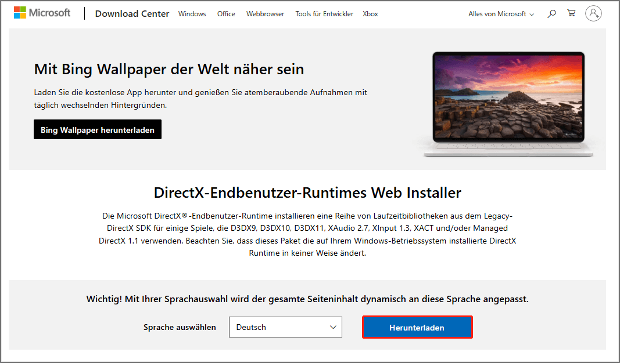Click Bing Wallpaper herunterladen
This screenshot has height=363, width=620.
pyautogui.click(x=97, y=129)
